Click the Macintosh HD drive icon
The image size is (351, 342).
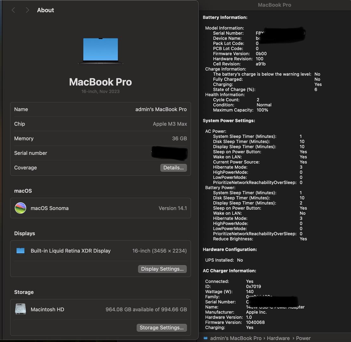point(21,309)
